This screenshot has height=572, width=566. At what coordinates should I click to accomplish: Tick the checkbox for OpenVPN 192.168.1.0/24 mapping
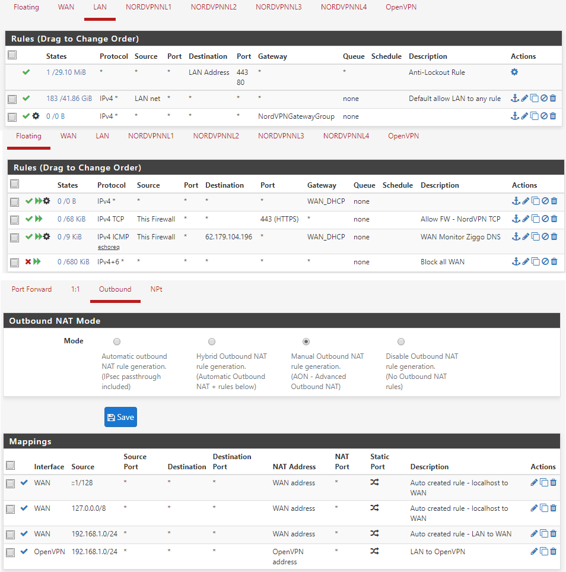point(10,552)
